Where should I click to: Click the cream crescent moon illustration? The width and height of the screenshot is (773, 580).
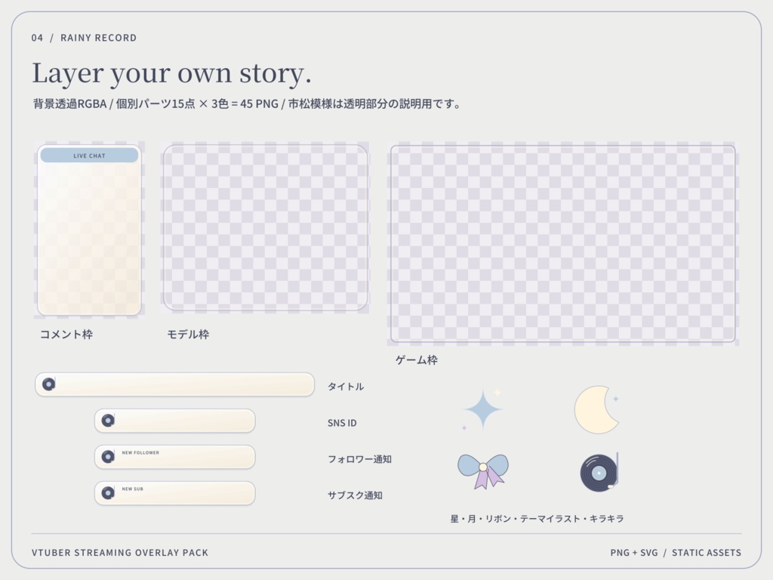click(x=596, y=410)
